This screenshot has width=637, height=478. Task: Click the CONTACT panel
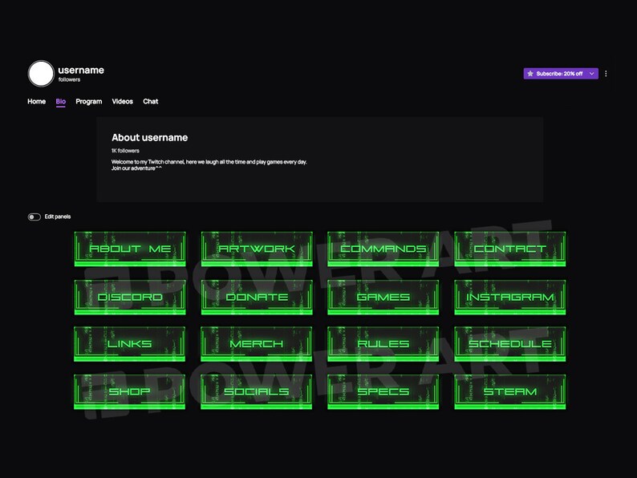click(x=510, y=249)
